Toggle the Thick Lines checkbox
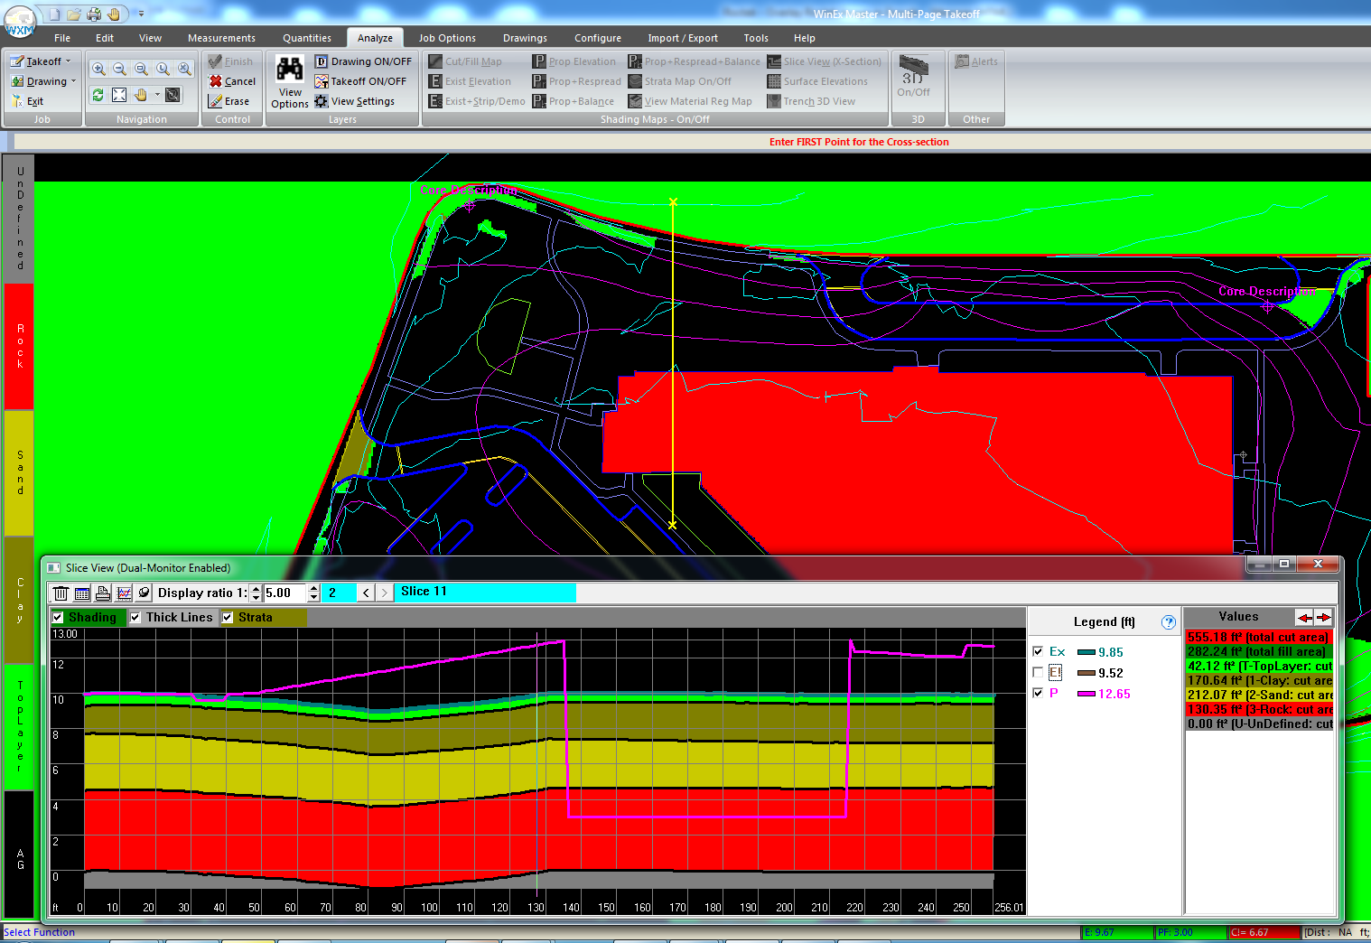This screenshot has height=943, width=1371. (x=135, y=618)
